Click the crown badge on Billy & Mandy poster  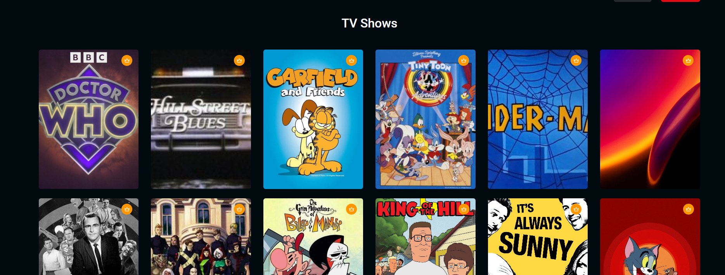(x=351, y=209)
